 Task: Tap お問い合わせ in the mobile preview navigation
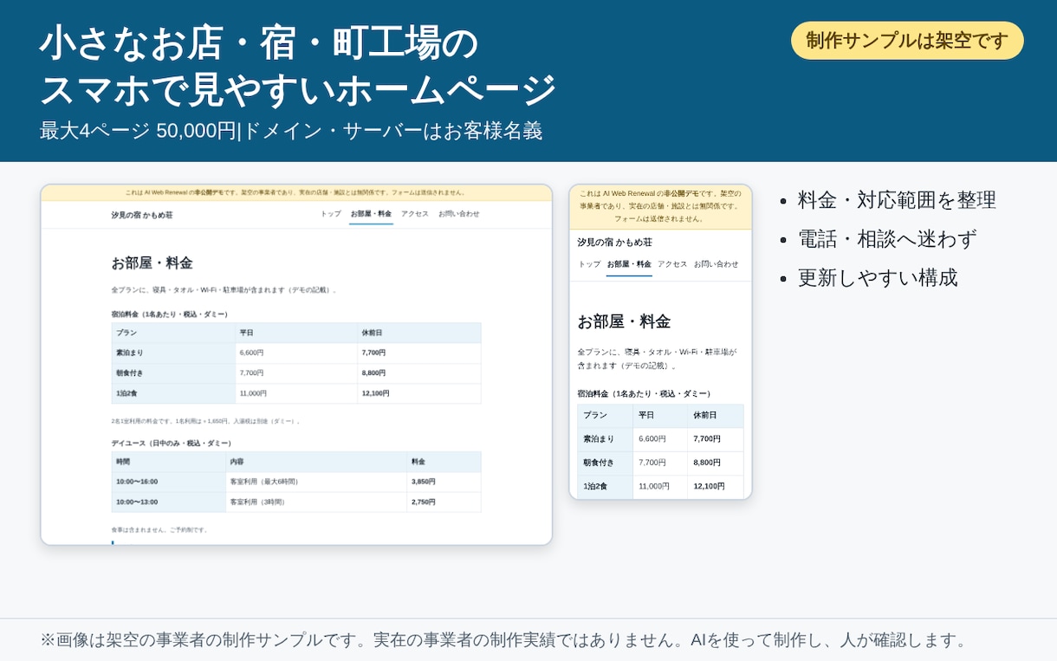(717, 264)
